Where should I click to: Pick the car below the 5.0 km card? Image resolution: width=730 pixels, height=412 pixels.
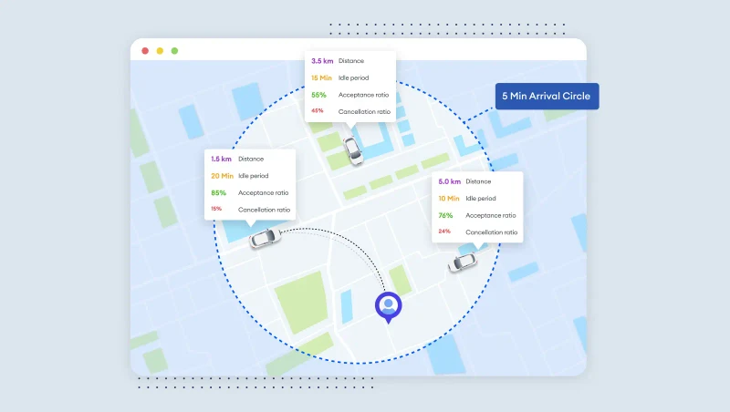click(463, 262)
